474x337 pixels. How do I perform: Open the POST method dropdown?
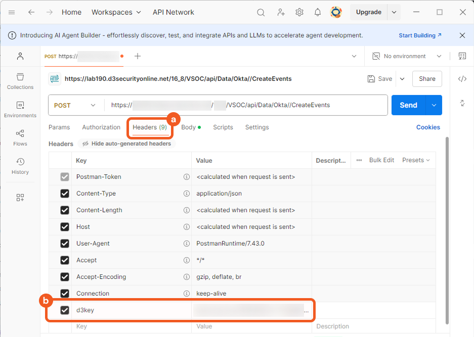(x=75, y=105)
